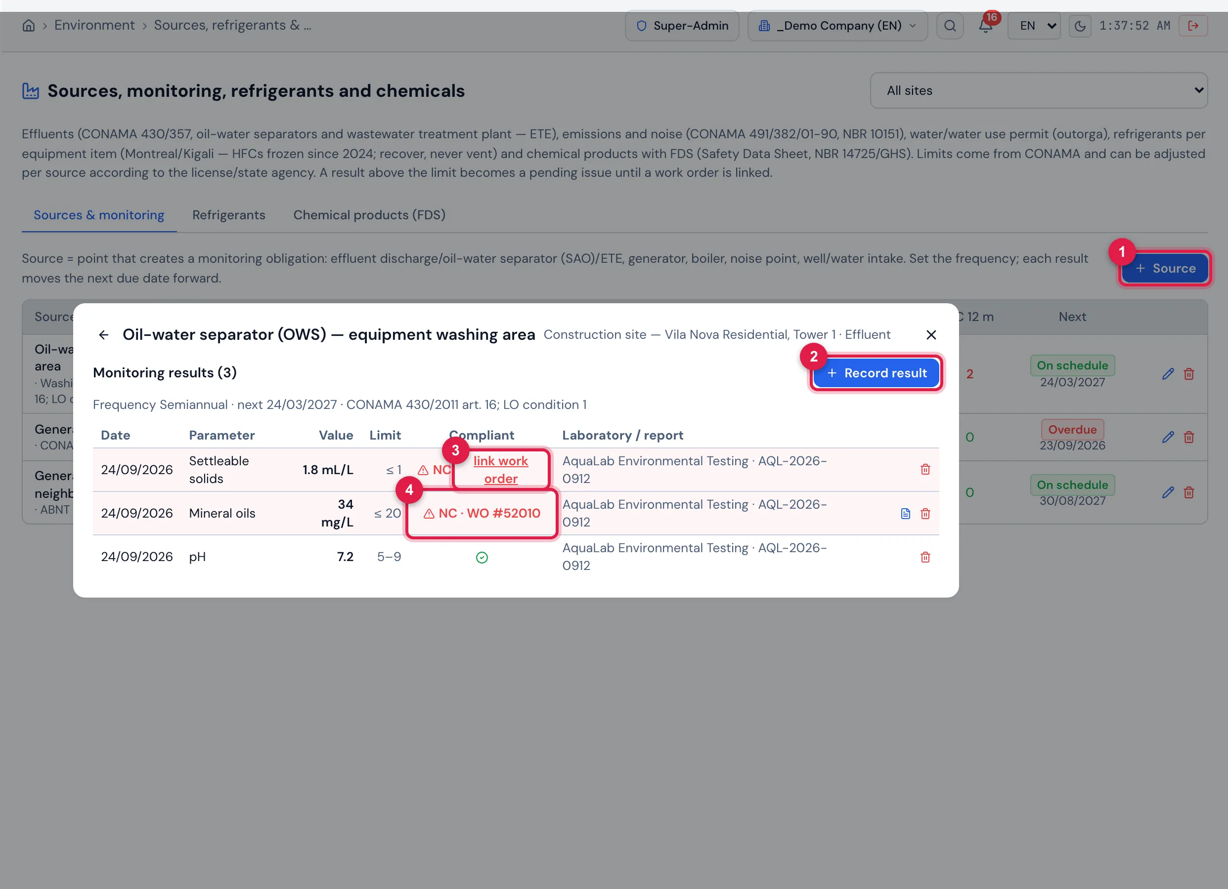
Task: Click the Record result button
Action: pos(876,373)
